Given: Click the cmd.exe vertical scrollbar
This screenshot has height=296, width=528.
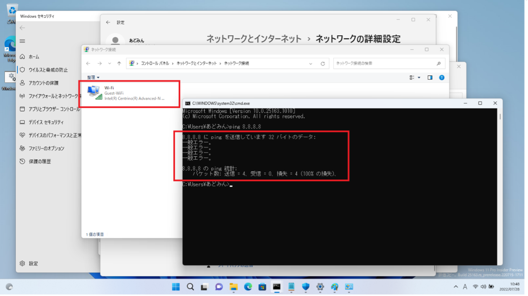Looking at the screenshot, I should tap(500, 187).
